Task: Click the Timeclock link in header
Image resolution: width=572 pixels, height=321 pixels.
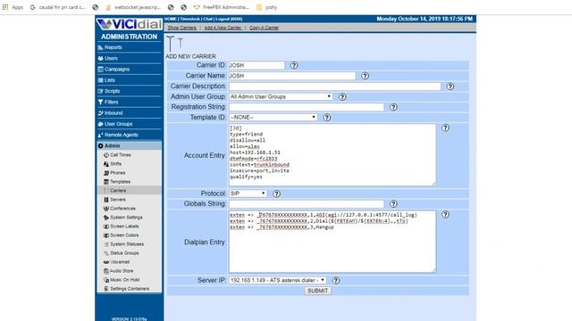Action: (189, 19)
